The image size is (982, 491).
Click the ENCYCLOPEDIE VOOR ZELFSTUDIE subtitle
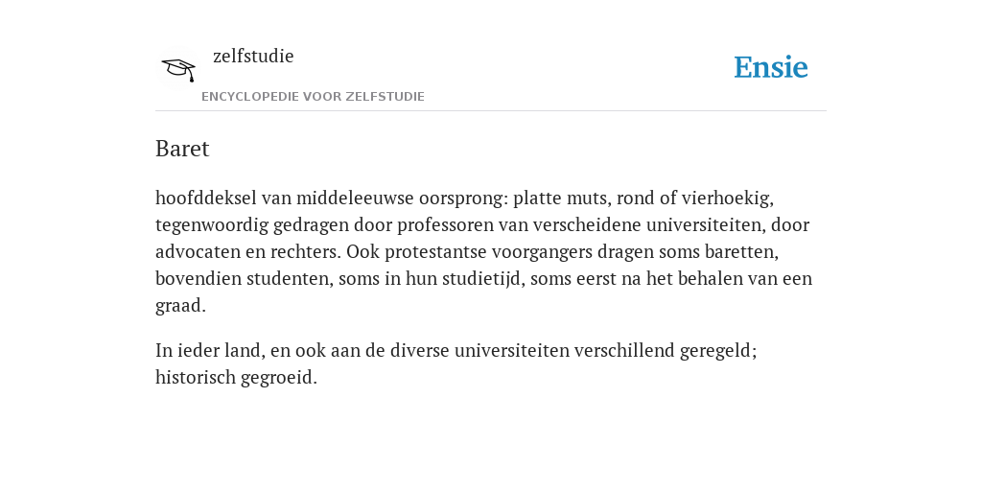[x=314, y=97]
